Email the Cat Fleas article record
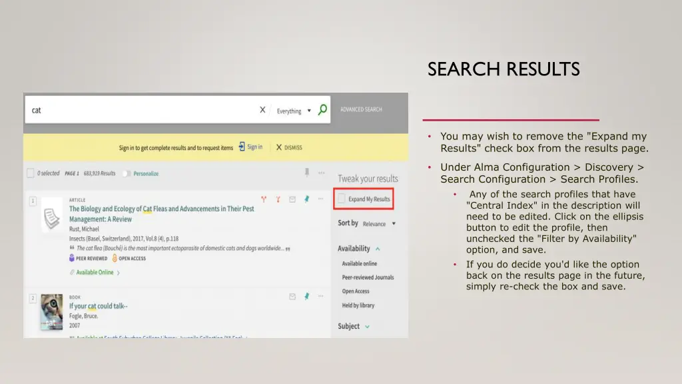Viewport: 682px width, 384px height. (292, 199)
